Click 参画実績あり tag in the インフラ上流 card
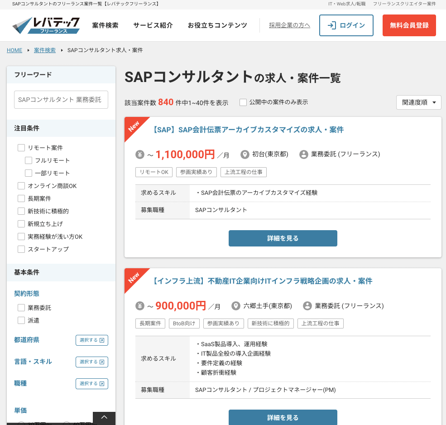The width and height of the screenshot is (446, 425). point(224,324)
